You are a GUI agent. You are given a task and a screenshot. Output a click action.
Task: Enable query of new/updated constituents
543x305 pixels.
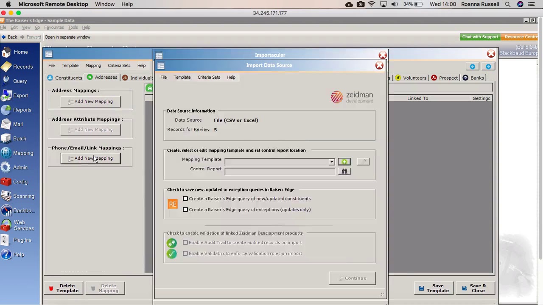point(185,199)
